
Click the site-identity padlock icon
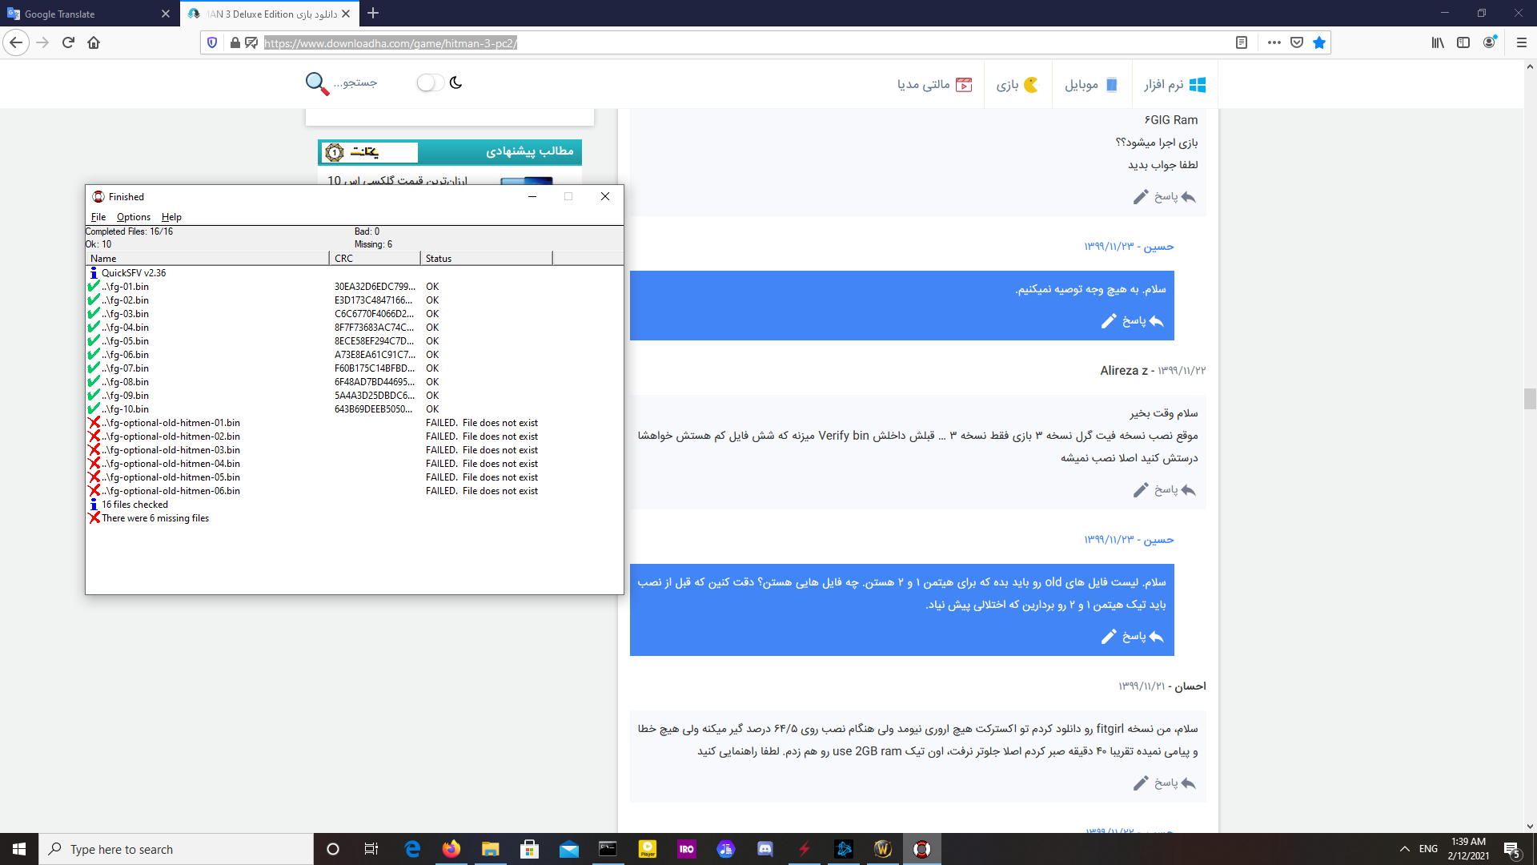[x=235, y=42]
